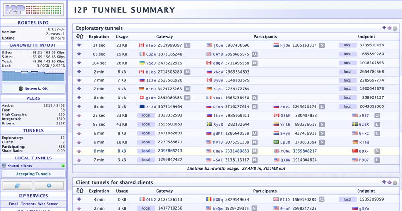This screenshot has width=402, height=211.
Task: Click the bandwidth graph thumbnail
Action: click(33, 76)
